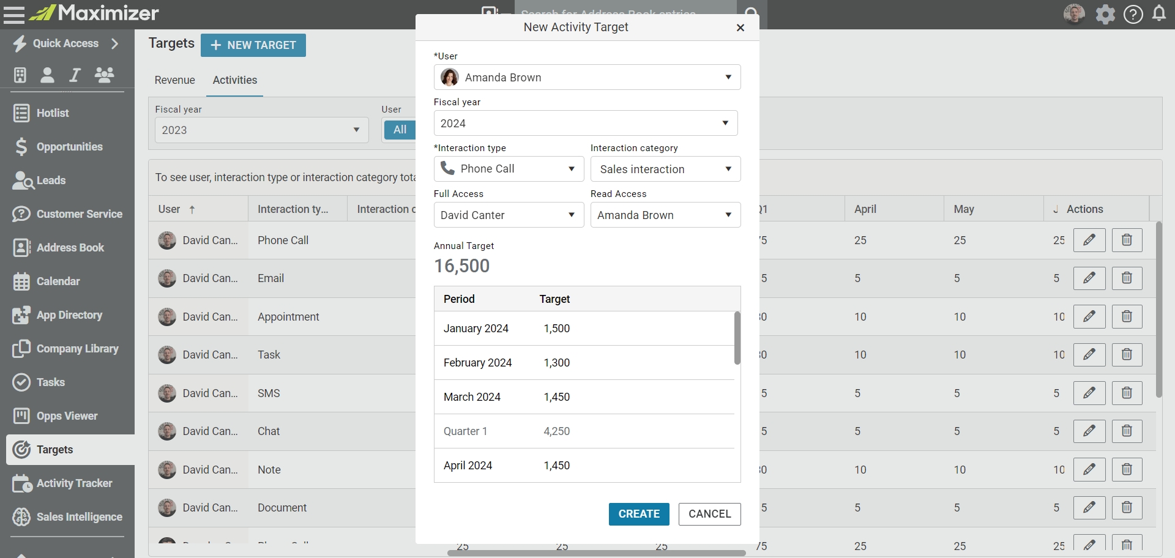
Task: Toggle the All users filter button
Action: pyautogui.click(x=400, y=130)
